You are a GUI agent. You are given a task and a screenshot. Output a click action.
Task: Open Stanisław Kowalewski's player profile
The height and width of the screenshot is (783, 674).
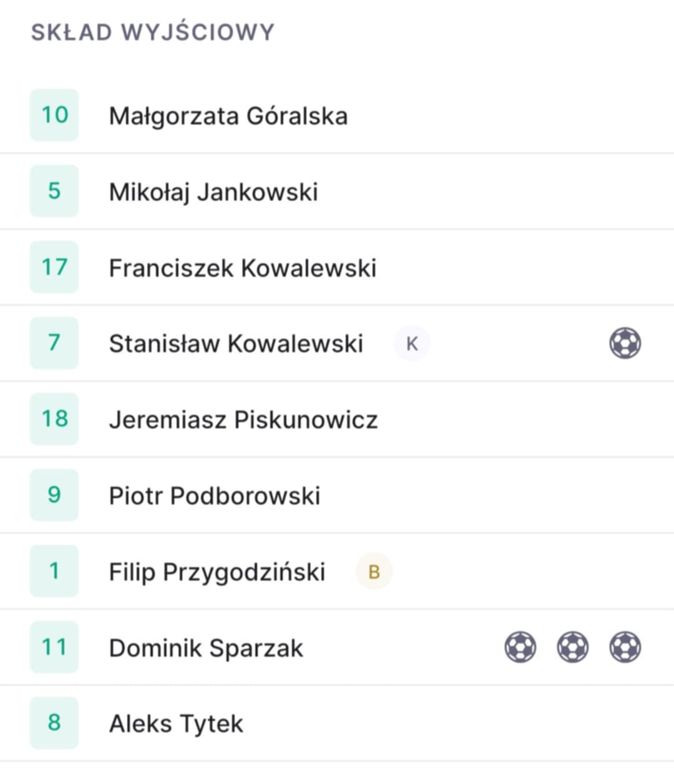click(337, 344)
